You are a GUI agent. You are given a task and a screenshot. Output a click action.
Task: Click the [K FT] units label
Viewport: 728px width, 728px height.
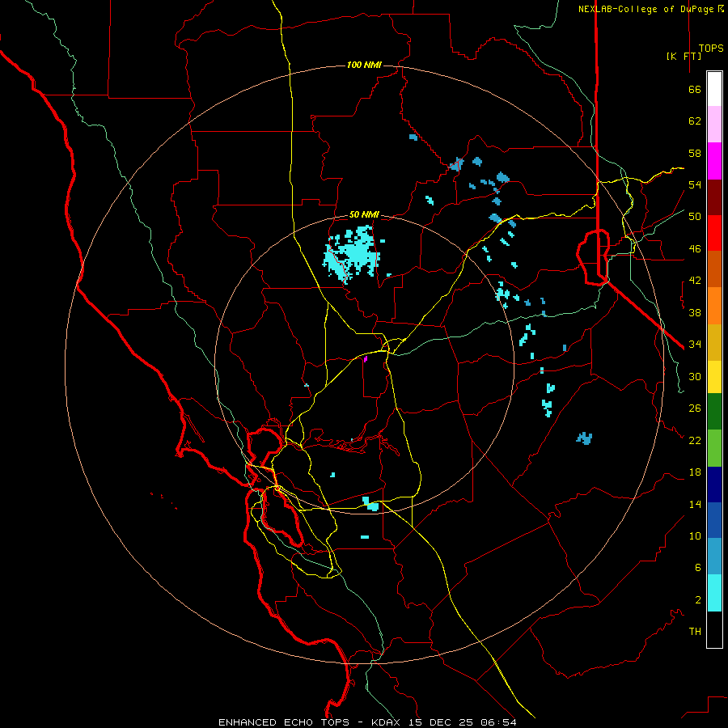[x=684, y=56]
